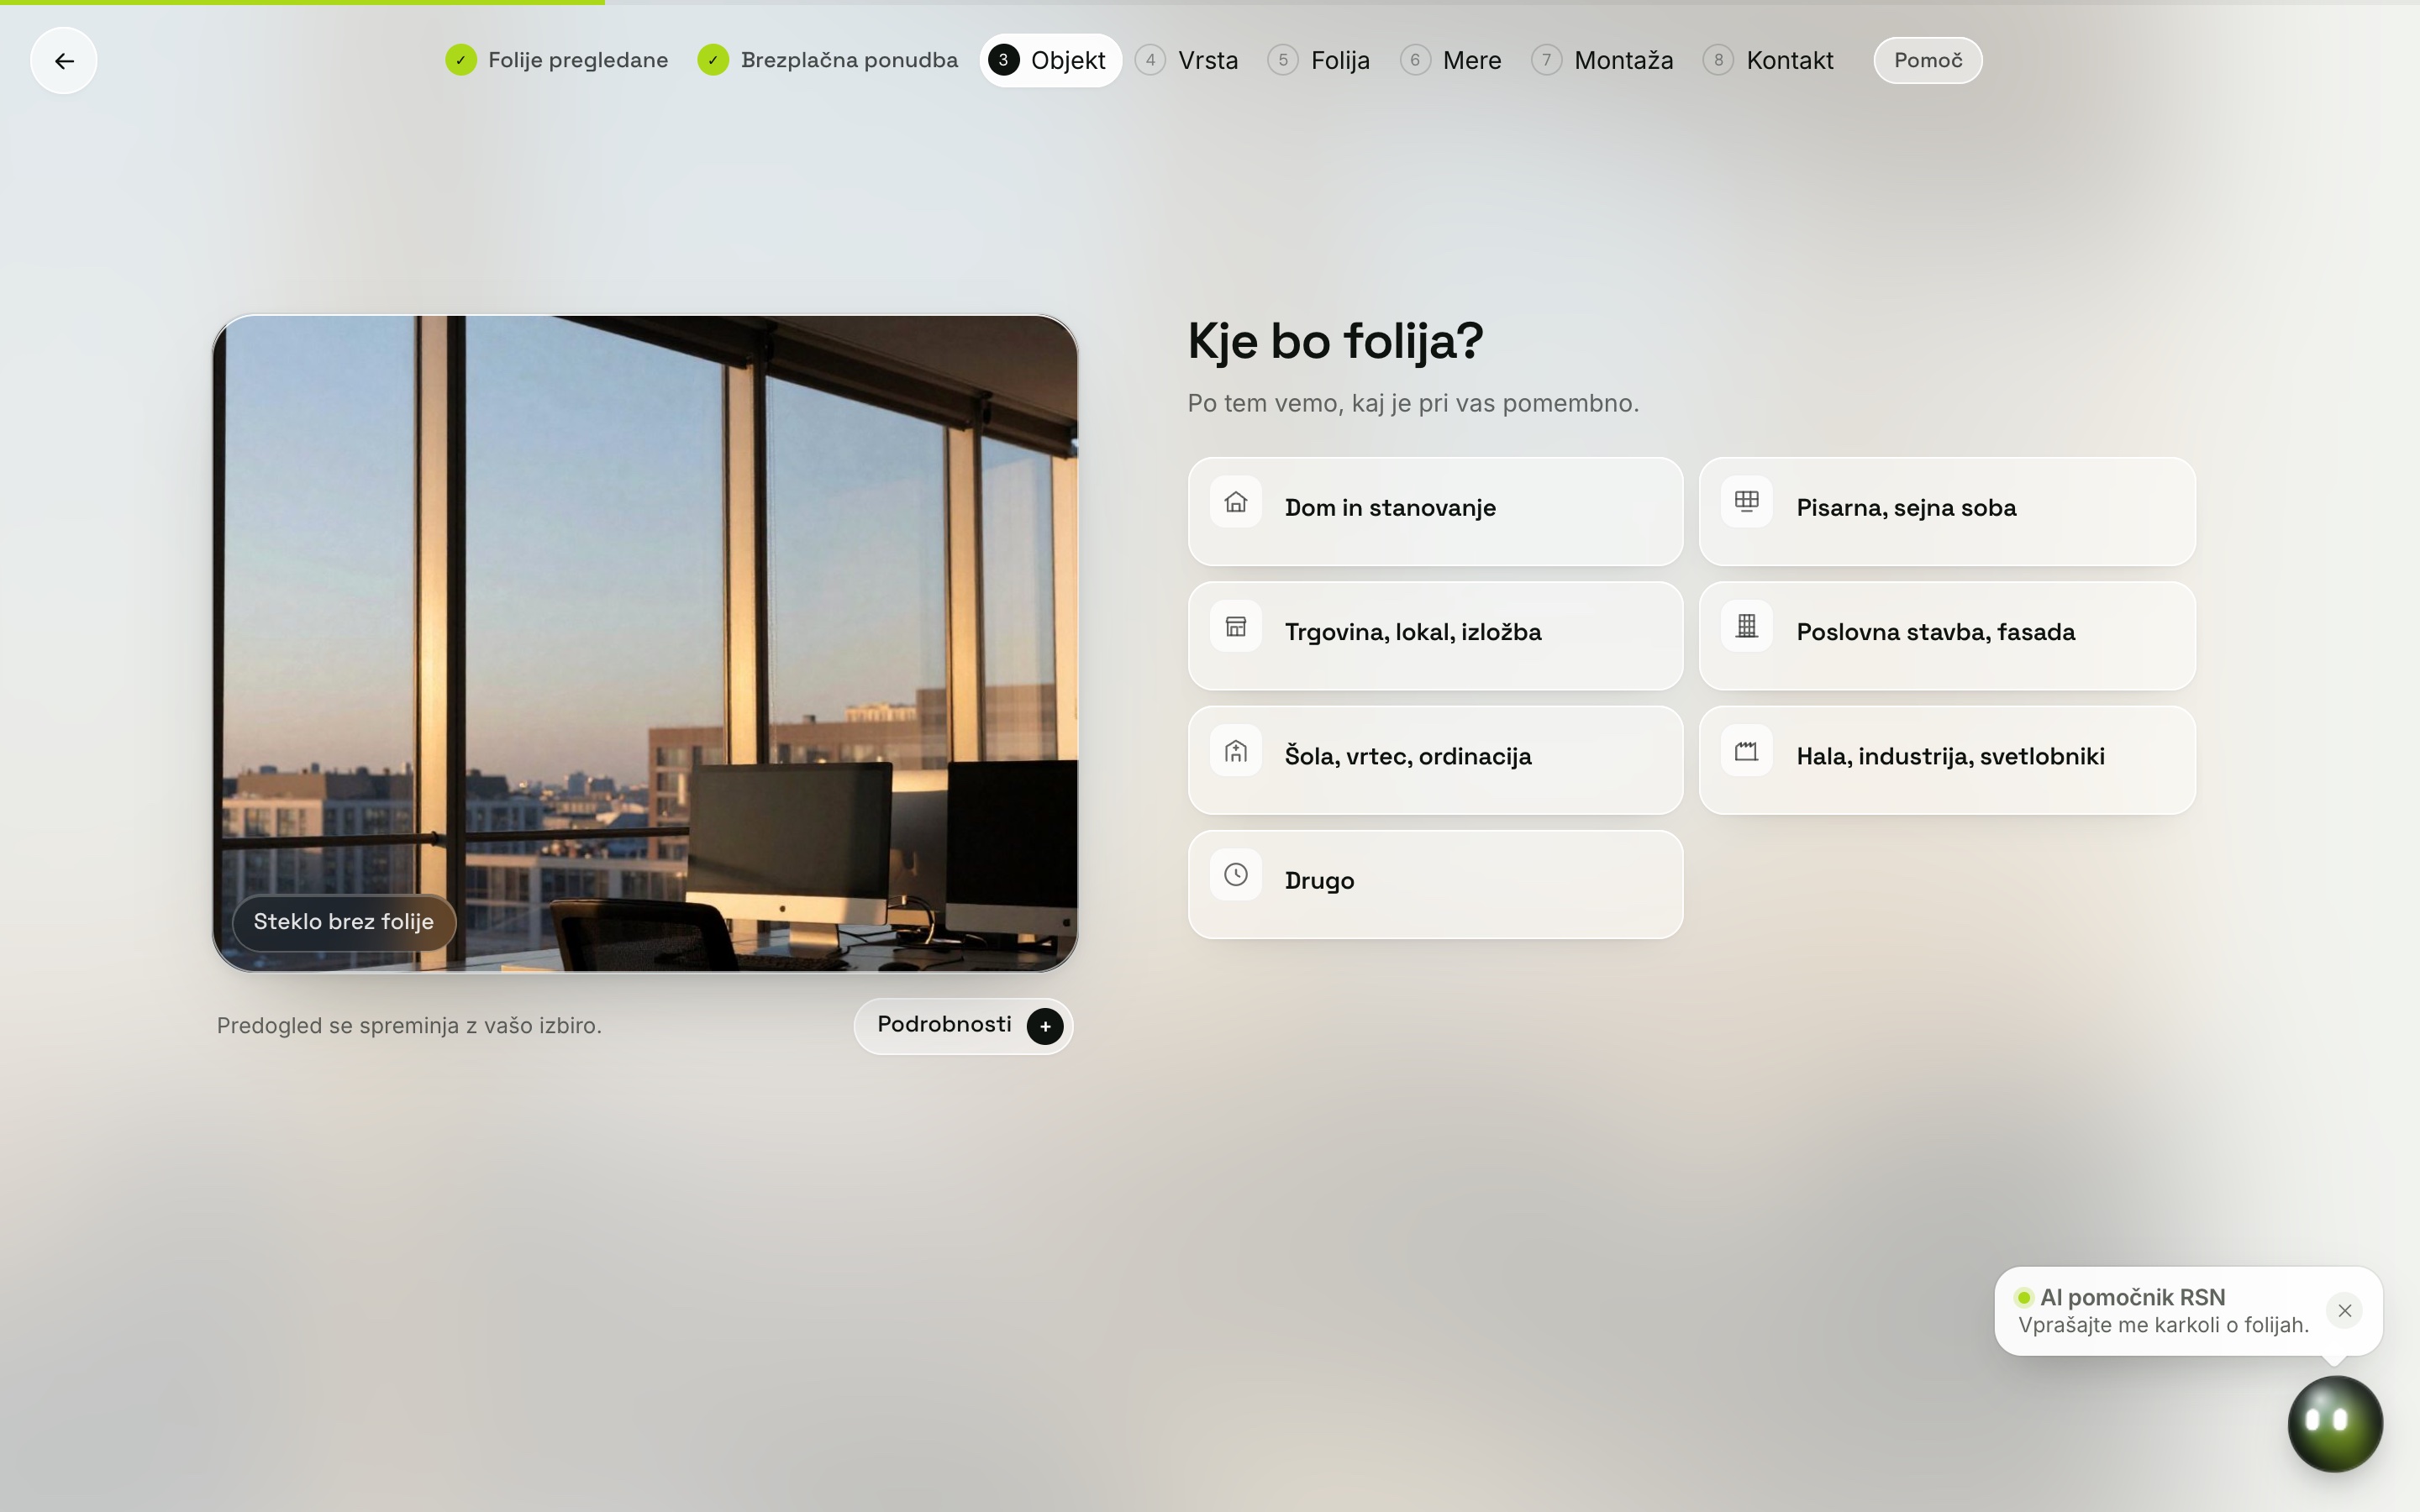The image size is (2420, 1512).
Task: Pick Šola, vrtec, ordinacija
Action: coord(1435,760)
